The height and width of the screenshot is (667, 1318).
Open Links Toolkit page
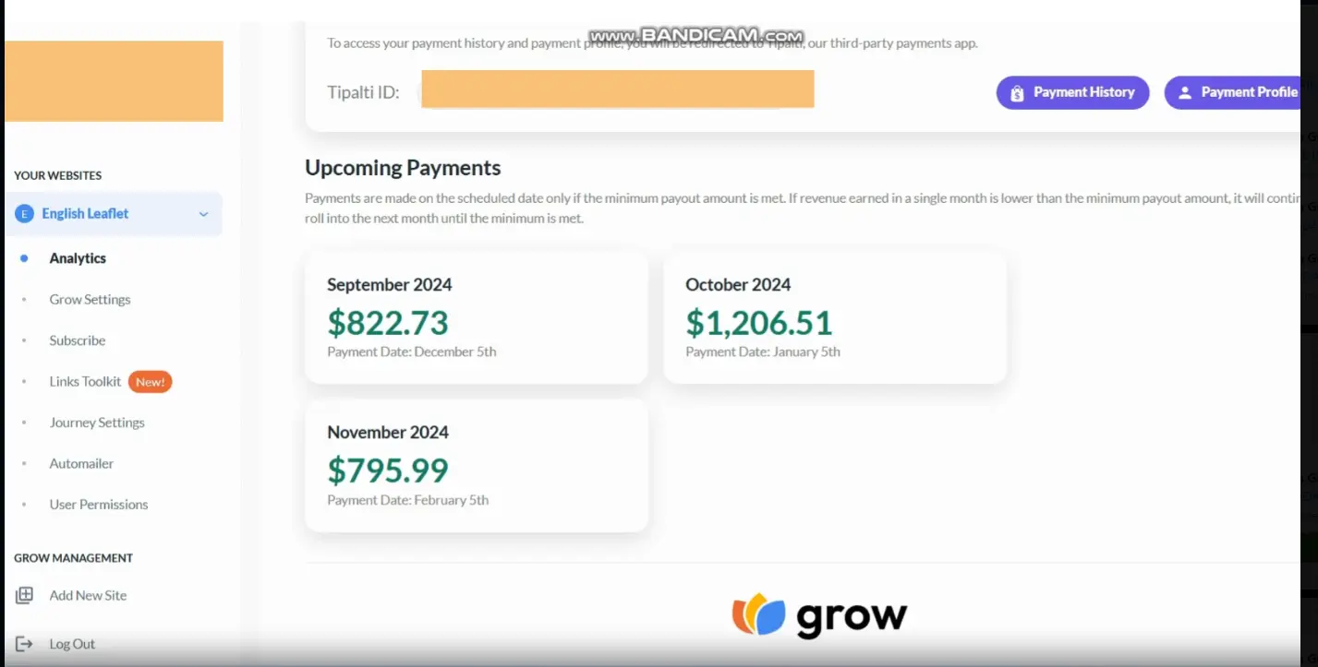(x=85, y=382)
